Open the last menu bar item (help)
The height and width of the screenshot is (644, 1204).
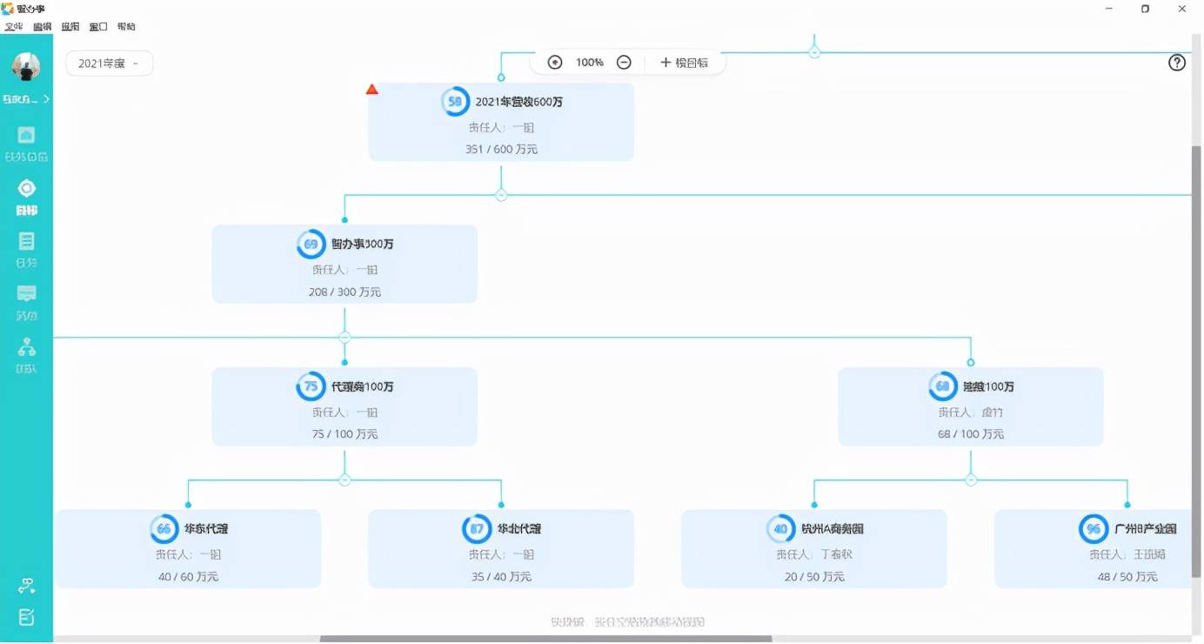pyautogui.click(x=126, y=27)
